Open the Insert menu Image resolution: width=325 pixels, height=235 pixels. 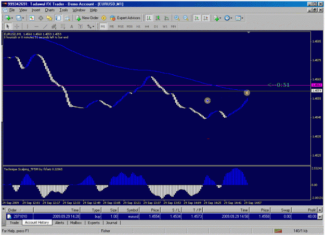pyautogui.click(x=36, y=10)
